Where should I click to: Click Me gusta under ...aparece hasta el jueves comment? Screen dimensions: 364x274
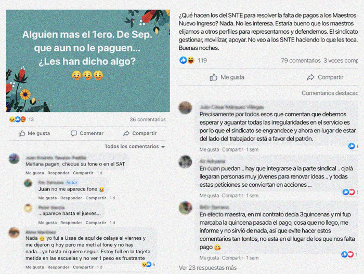pyautogui.click(x=47, y=223)
